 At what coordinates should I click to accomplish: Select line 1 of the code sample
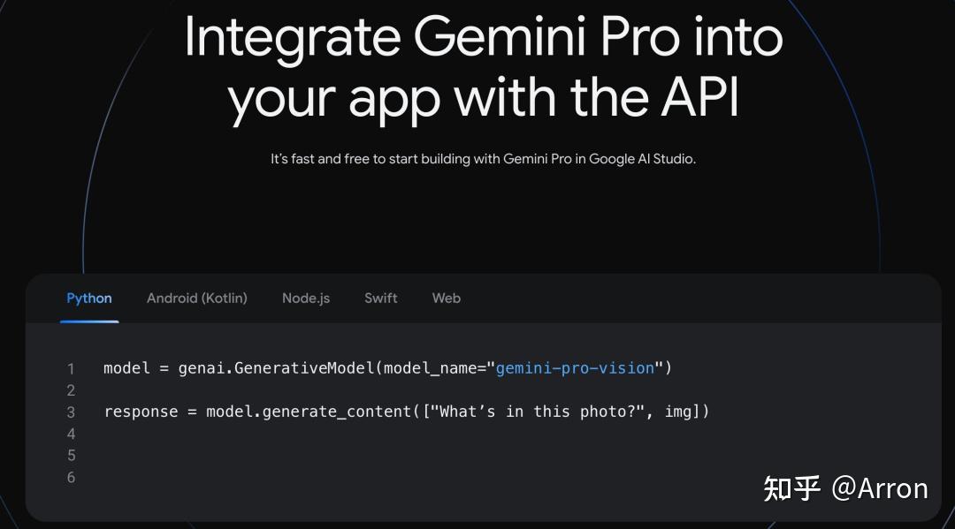(x=389, y=368)
